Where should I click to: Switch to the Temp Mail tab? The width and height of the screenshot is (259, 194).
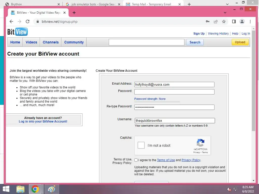pos(153,4)
